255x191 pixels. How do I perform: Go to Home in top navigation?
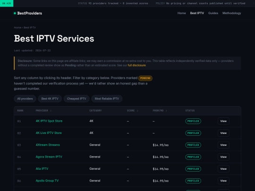click(181, 13)
